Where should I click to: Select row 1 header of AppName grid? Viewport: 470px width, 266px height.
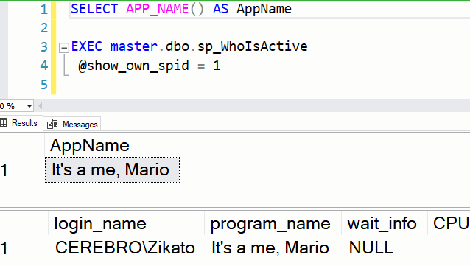click(x=22, y=169)
